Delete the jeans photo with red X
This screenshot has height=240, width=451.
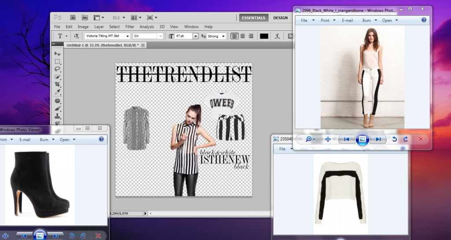click(x=421, y=139)
